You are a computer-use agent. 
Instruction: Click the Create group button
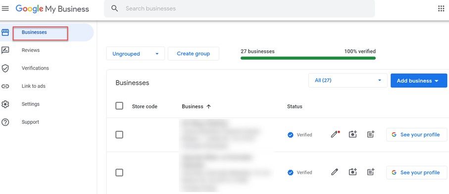(193, 54)
